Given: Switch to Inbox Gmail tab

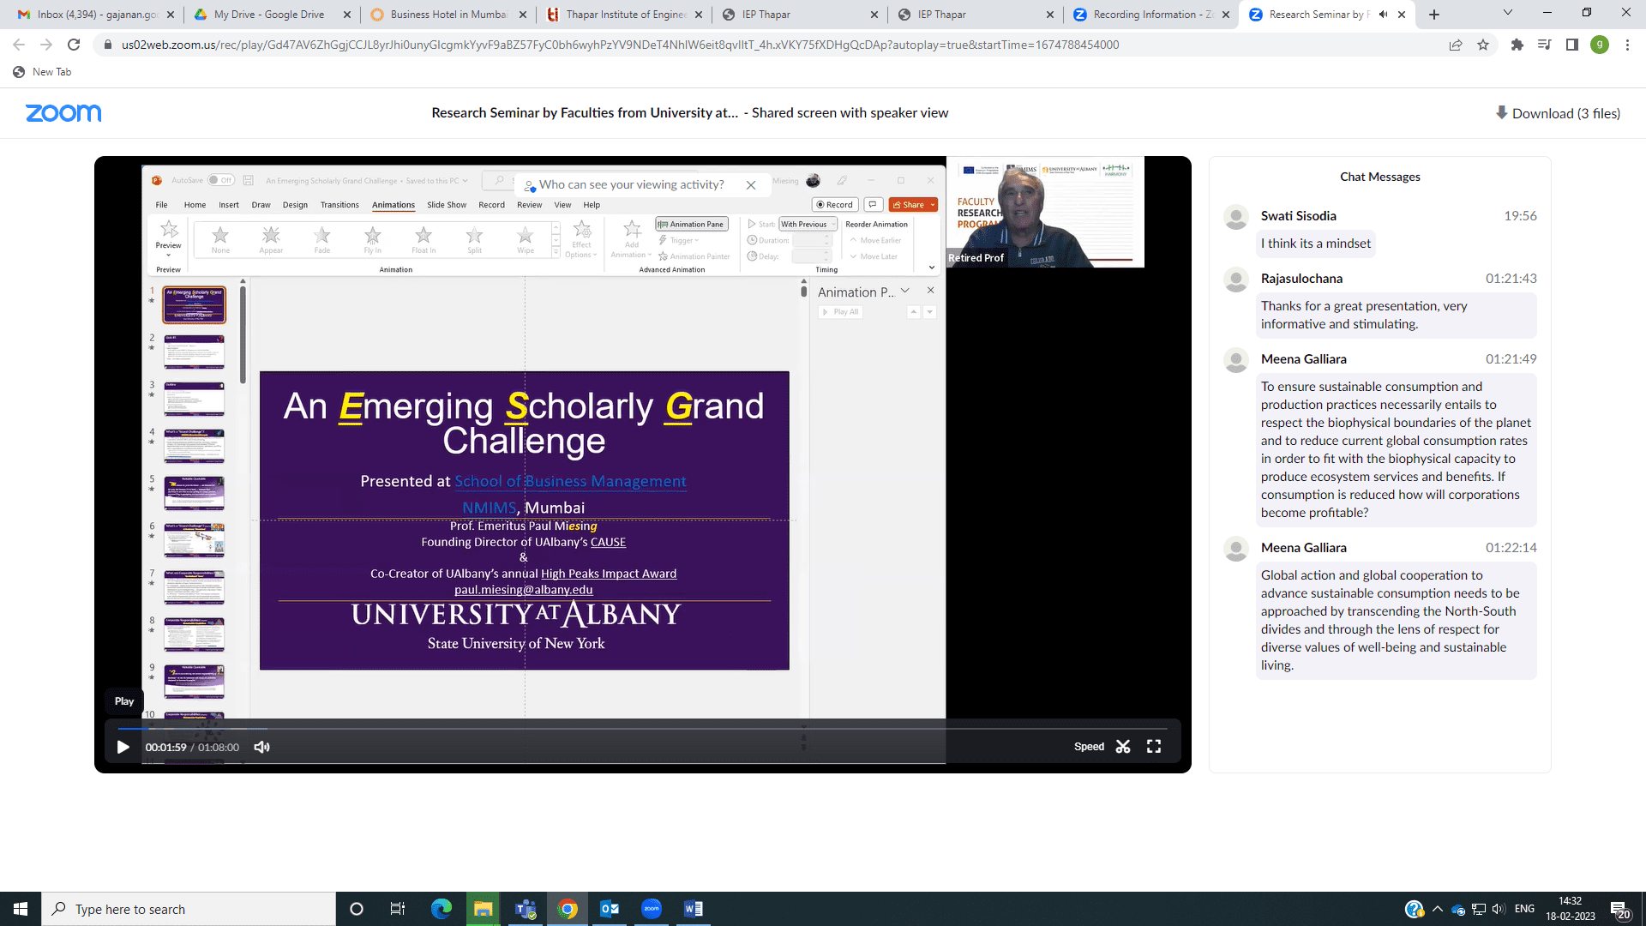Looking at the screenshot, I should pos(96,15).
